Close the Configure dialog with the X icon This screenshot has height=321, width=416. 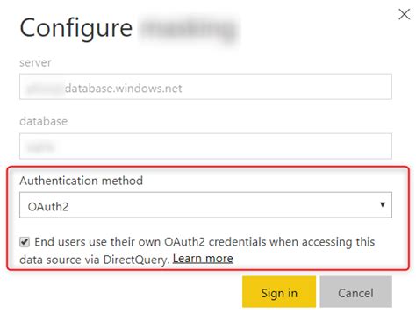(x=404, y=14)
